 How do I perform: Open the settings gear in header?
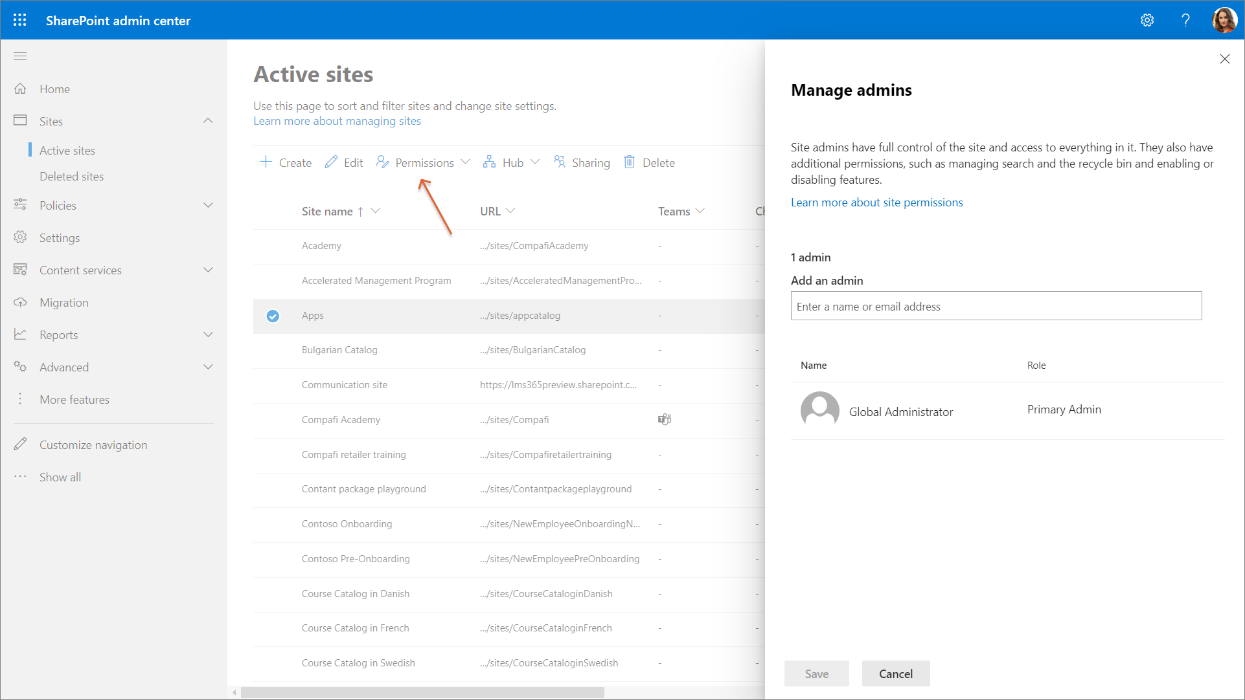(x=1147, y=20)
